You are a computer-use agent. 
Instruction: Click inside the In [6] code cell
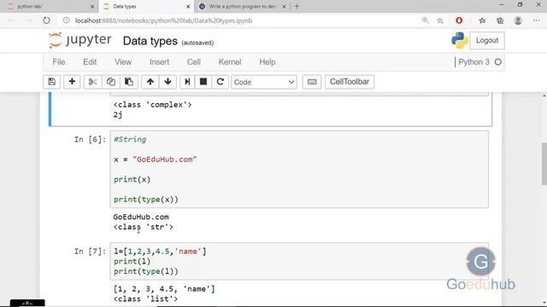(299, 169)
